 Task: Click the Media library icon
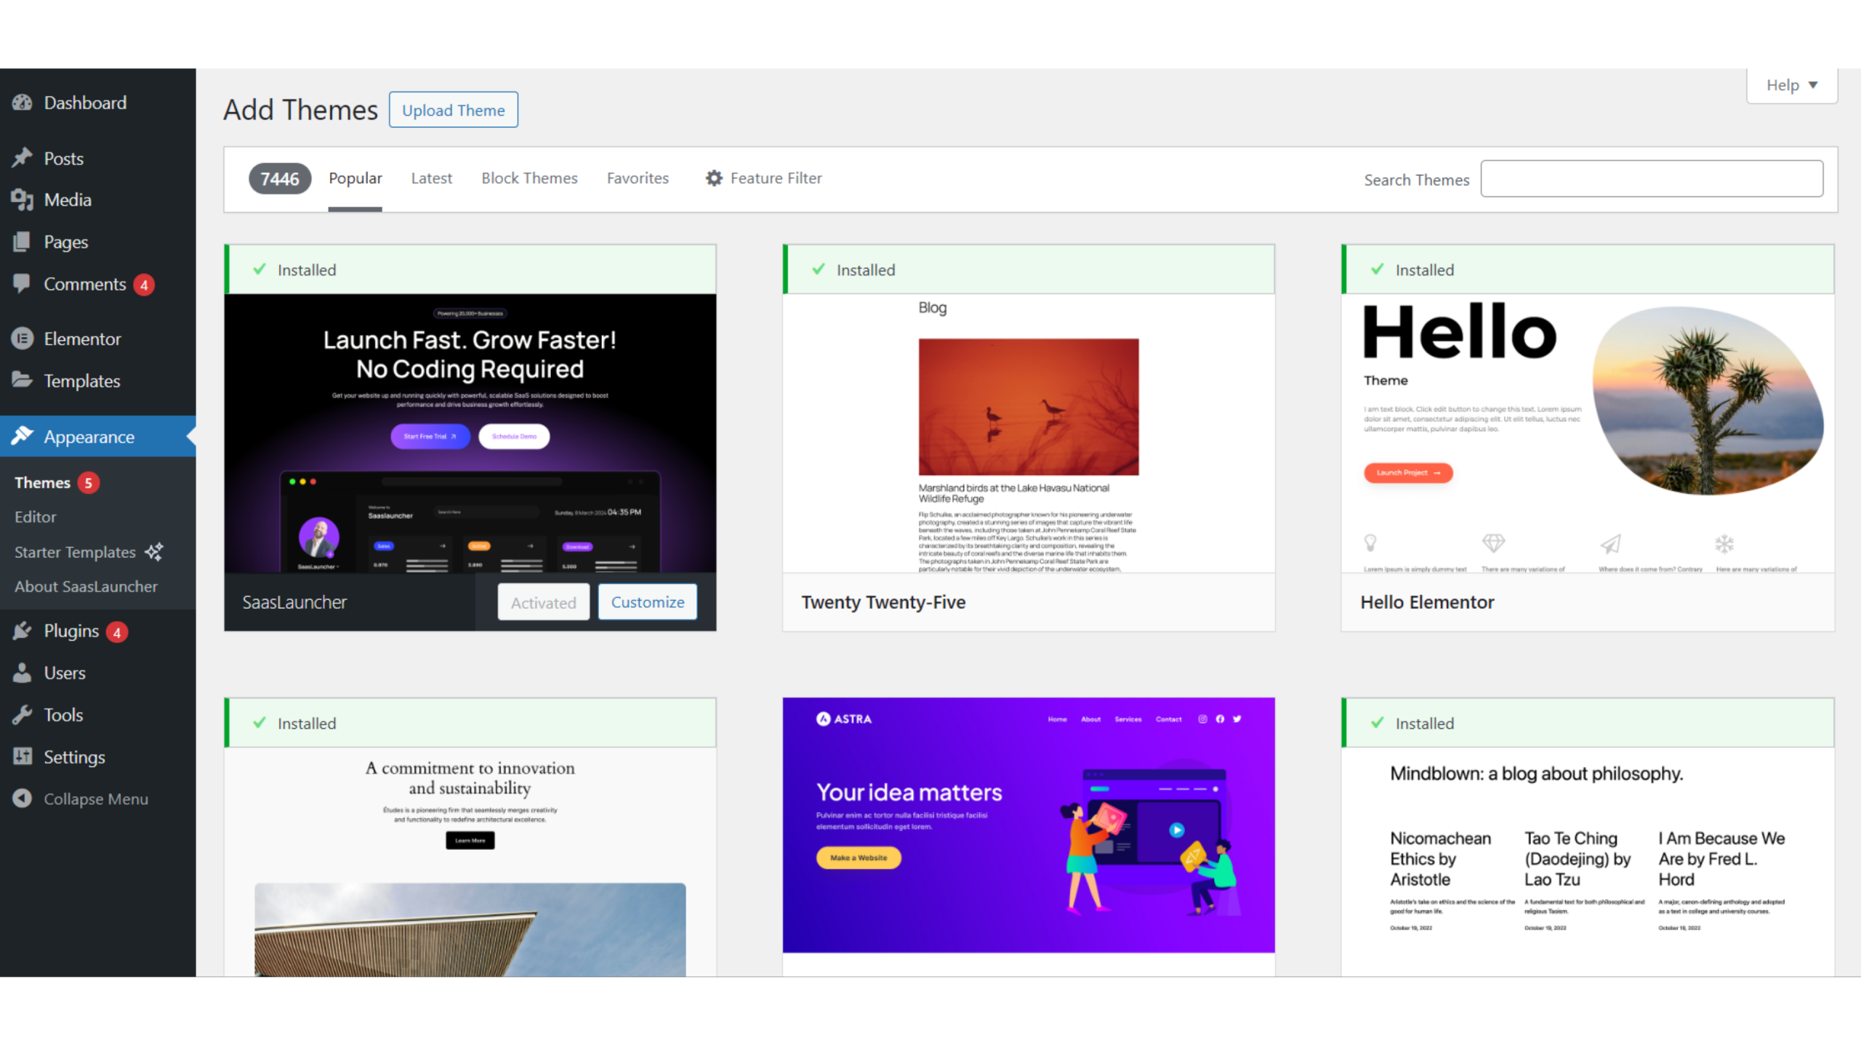tap(23, 200)
